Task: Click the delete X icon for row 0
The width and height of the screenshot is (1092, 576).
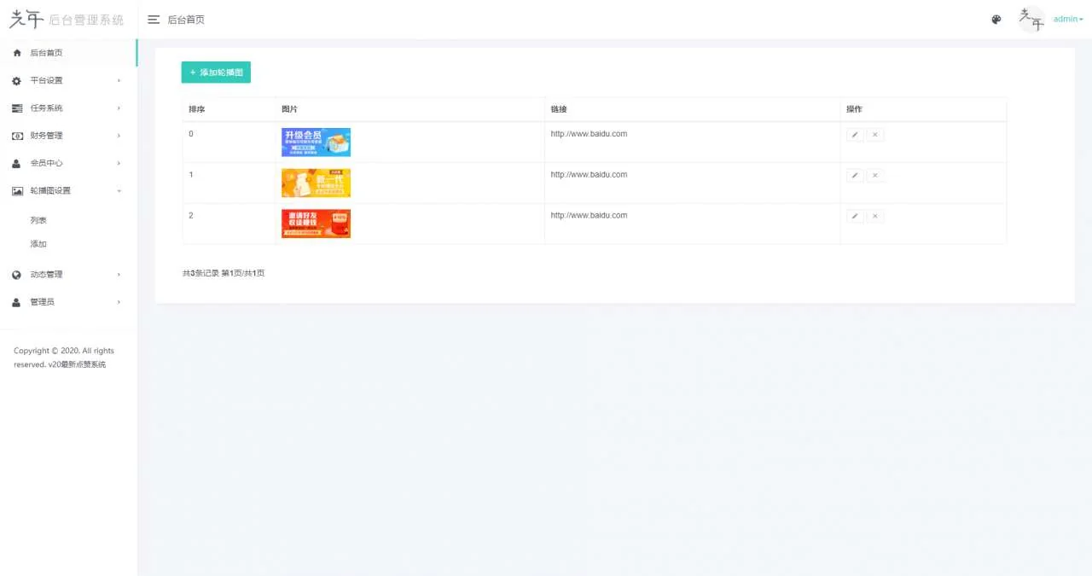Action: coord(875,135)
